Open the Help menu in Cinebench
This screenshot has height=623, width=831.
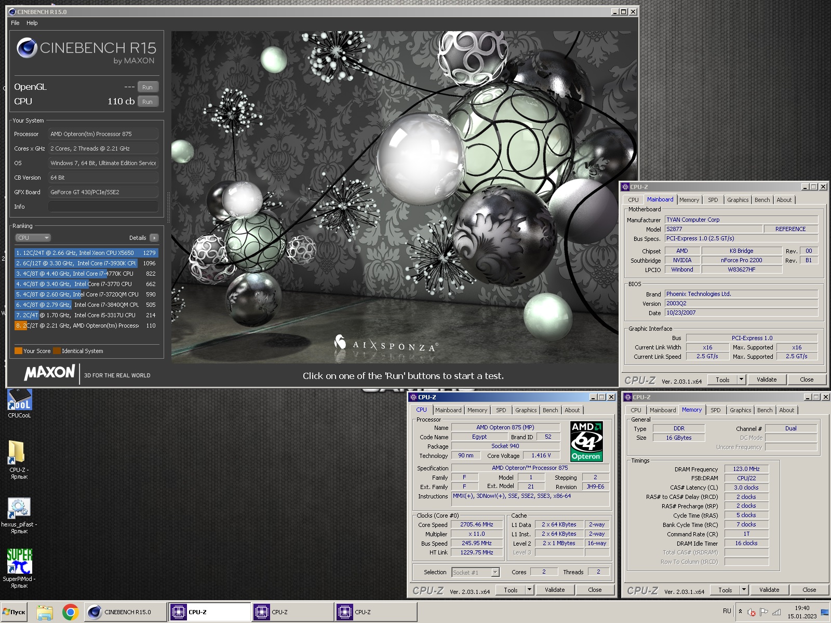pos(32,23)
